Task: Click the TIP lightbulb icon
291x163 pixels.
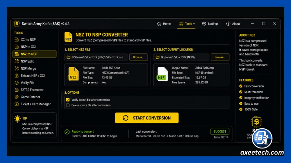Action: [x=17, y=119]
